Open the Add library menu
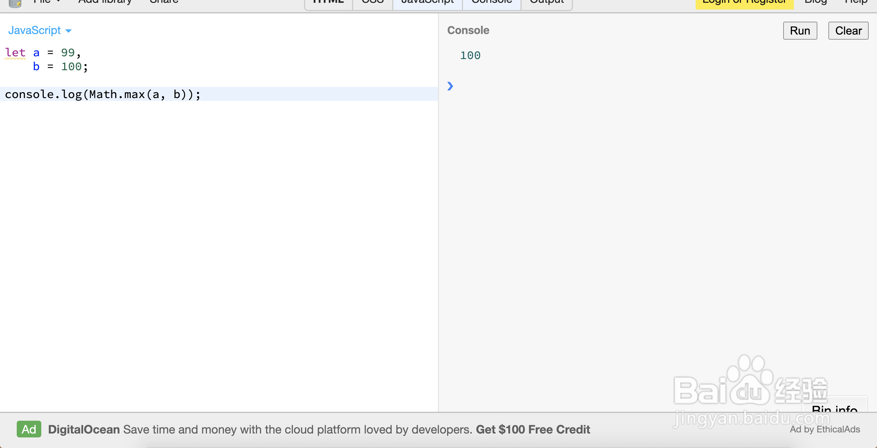 (105, 2)
